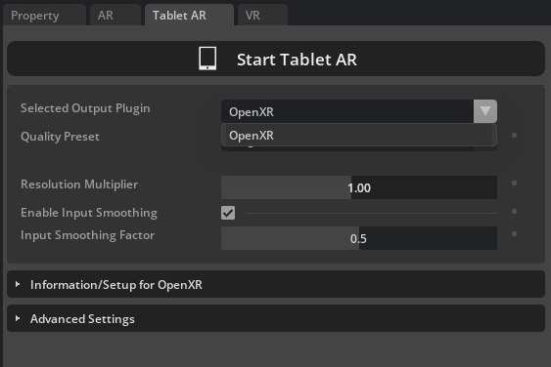Expand Information/Setup for OpenXR section
The height and width of the screenshot is (367, 551).
coord(276,284)
